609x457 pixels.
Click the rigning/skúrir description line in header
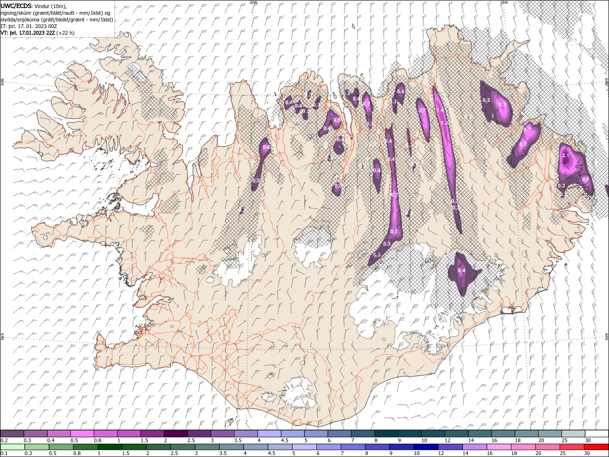click(56, 13)
